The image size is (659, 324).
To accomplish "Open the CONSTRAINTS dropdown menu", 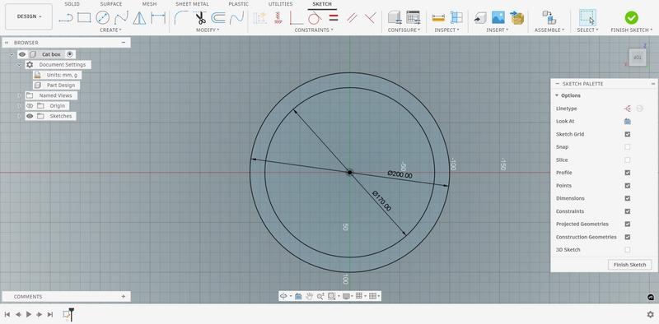I will 314,30.
